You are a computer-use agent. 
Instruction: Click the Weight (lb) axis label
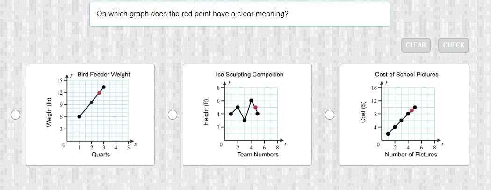49,113
